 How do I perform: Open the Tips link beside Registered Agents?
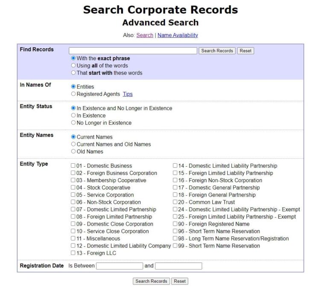pyautogui.click(x=128, y=94)
